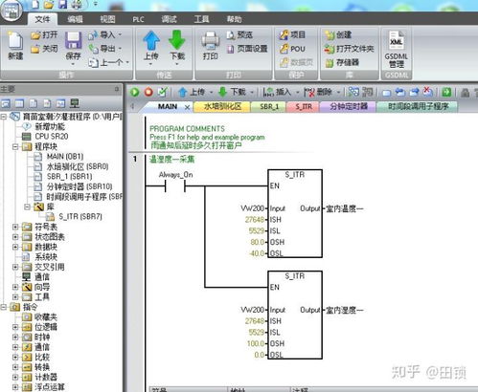Viewport: 478px width, 392px height.
Task: Click the New file icon in ribbon
Action: coord(15,41)
